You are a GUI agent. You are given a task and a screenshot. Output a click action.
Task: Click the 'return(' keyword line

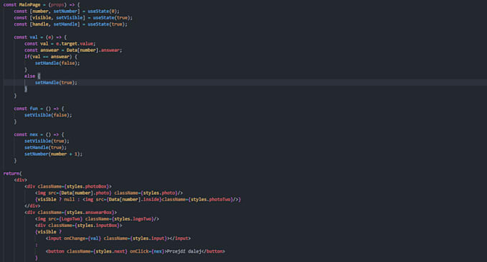(x=12, y=173)
